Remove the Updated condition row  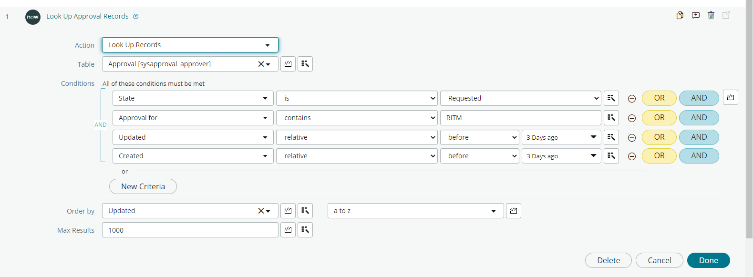click(632, 138)
